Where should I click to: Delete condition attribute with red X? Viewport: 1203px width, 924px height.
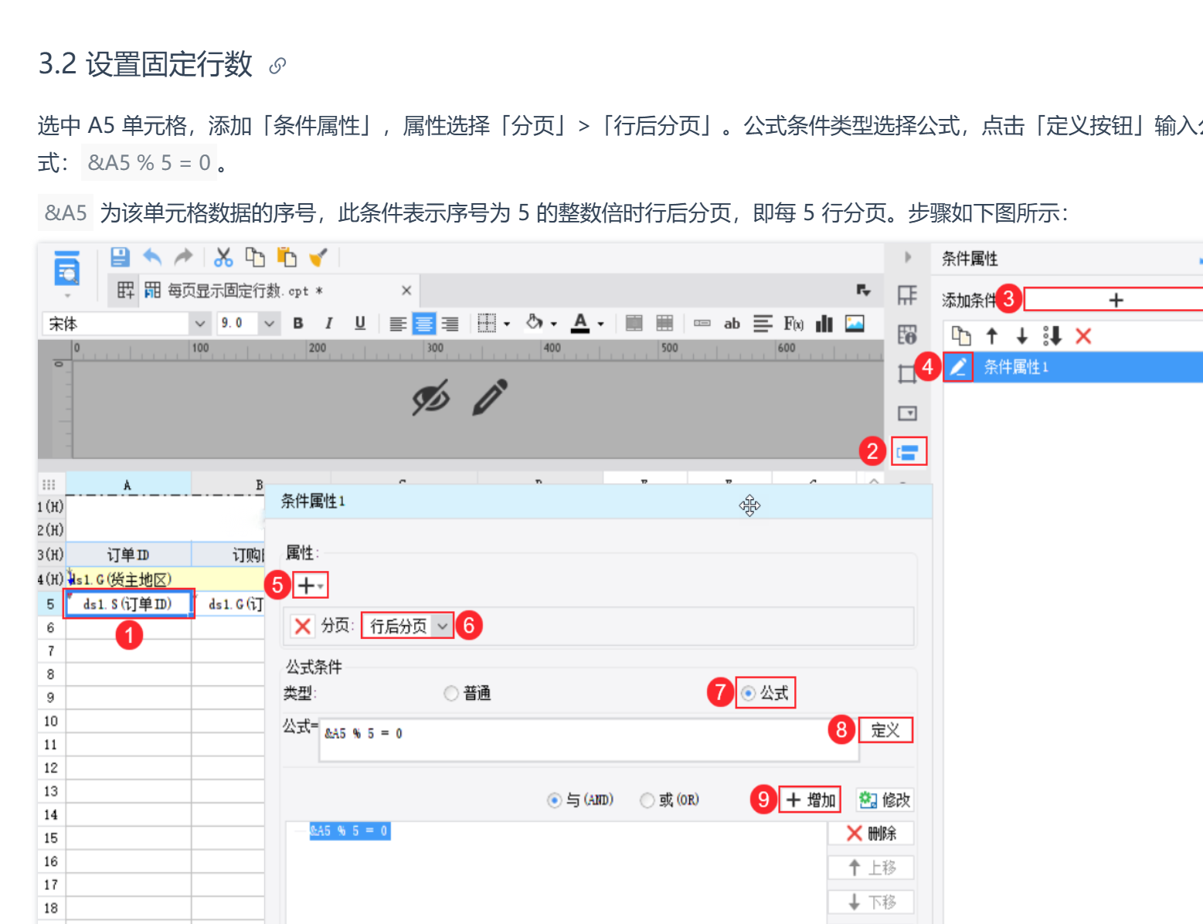tap(1083, 336)
